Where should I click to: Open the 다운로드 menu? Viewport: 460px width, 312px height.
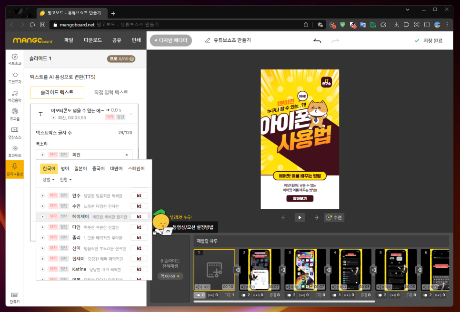[x=93, y=40]
